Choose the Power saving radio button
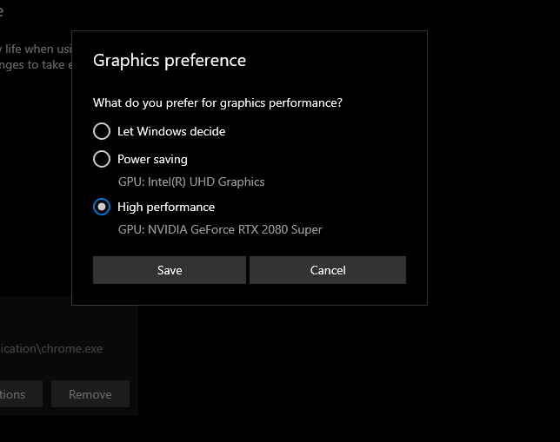Viewport: 560px width, 442px height. 102,159
